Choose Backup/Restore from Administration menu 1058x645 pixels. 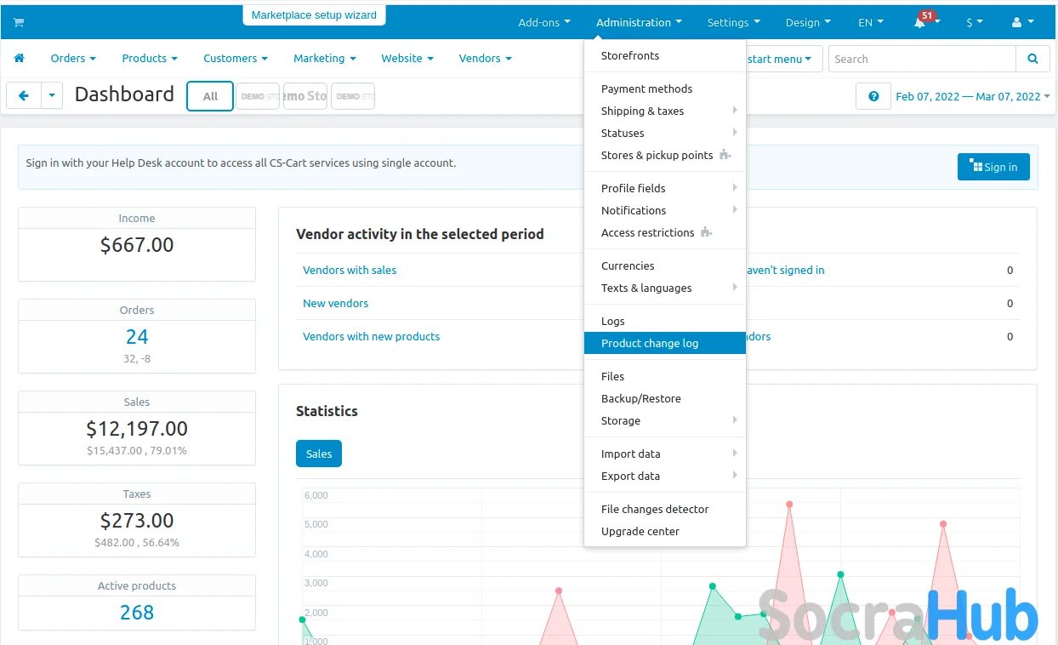pyautogui.click(x=640, y=398)
